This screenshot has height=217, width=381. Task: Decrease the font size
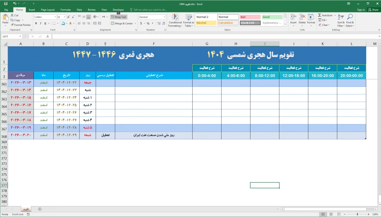pos(73,17)
